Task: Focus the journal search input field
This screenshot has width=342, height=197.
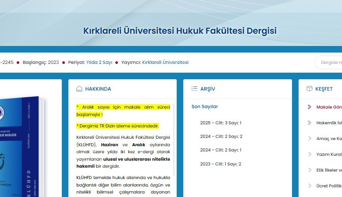Action: (329, 63)
